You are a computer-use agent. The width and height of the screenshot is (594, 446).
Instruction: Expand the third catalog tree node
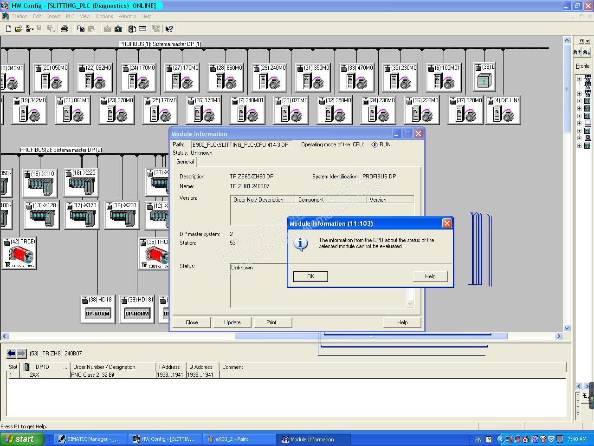pyautogui.click(x=579, y=93)
